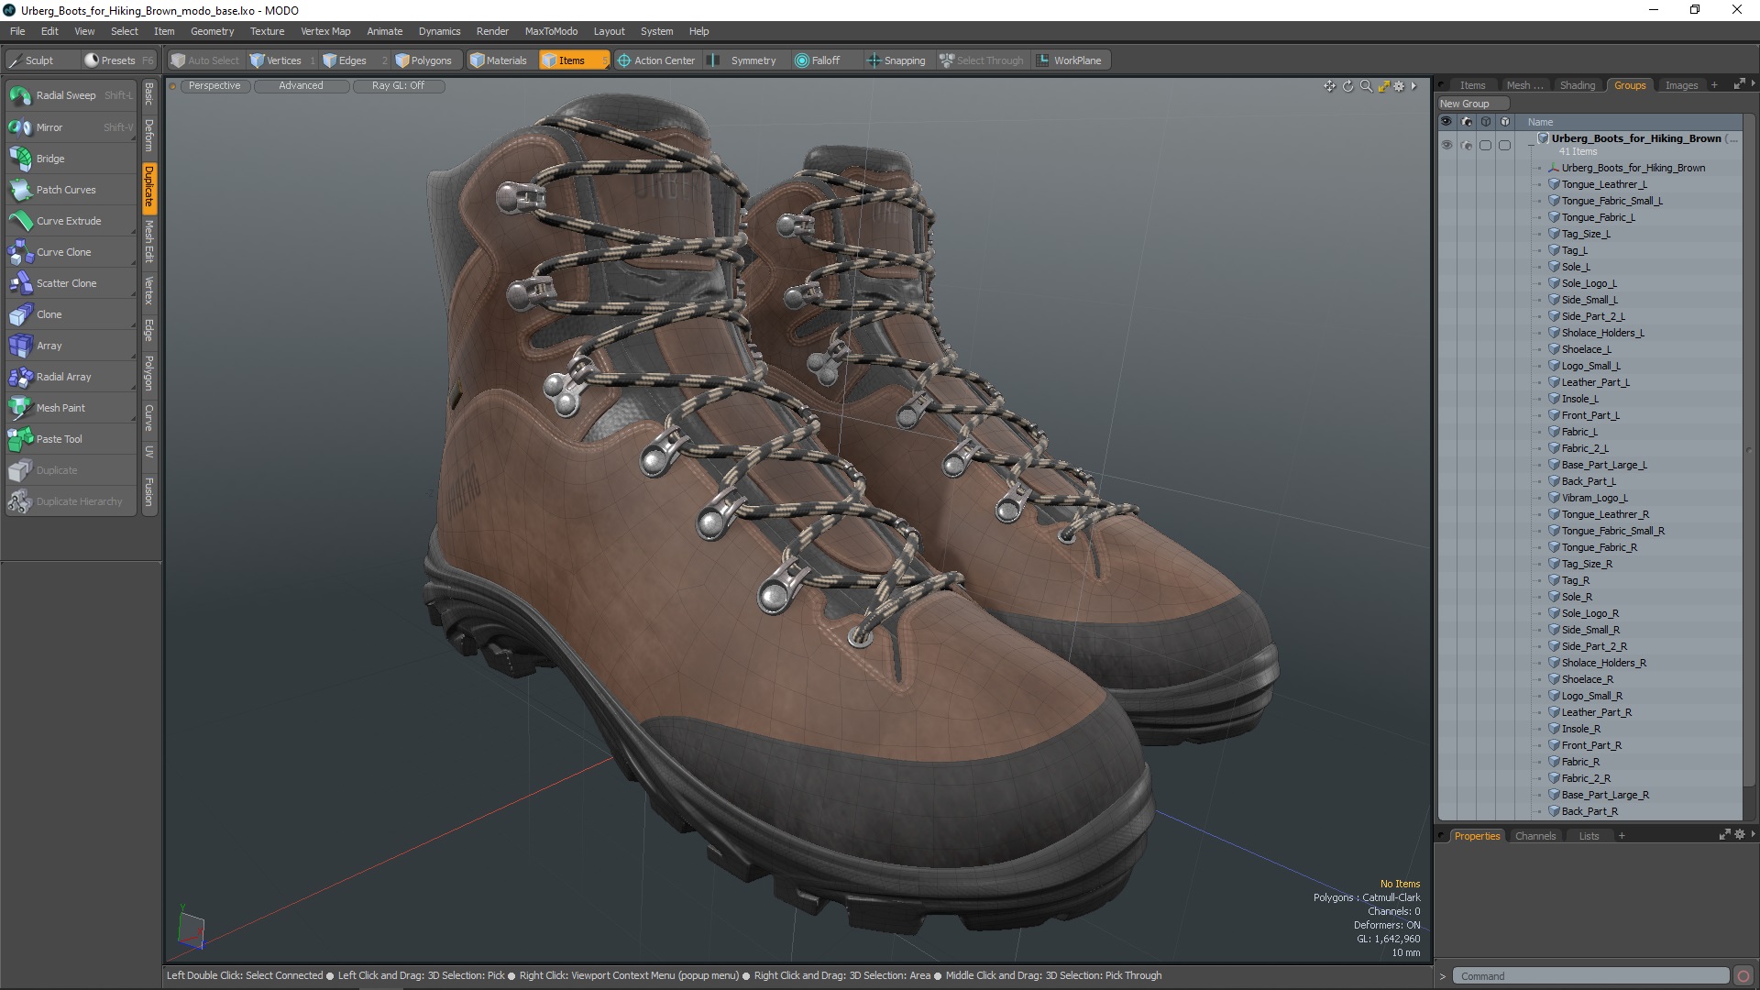Activate the Mesh Paint tool

point(71,408)
